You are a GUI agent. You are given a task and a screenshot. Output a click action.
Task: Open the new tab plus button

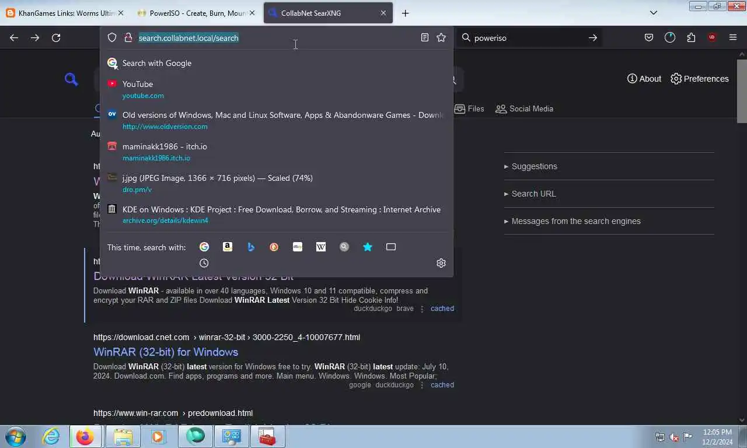[405, 13]
